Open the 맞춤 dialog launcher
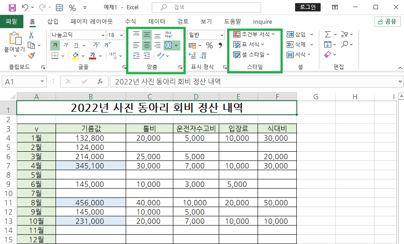Image resolution: width=404 pixels, height=244 pixels. point(180,67)
